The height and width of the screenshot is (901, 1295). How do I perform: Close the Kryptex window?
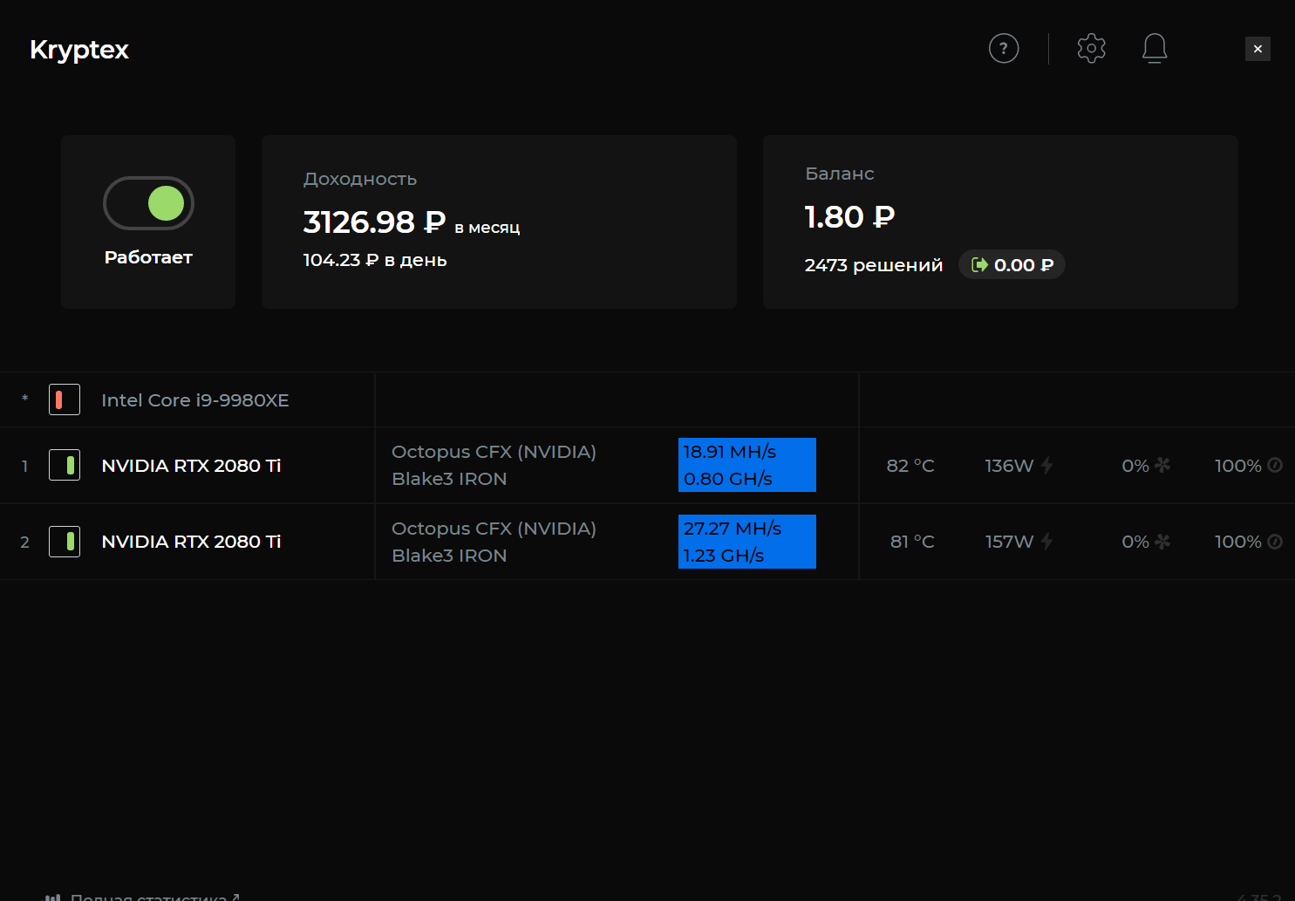1258,49
